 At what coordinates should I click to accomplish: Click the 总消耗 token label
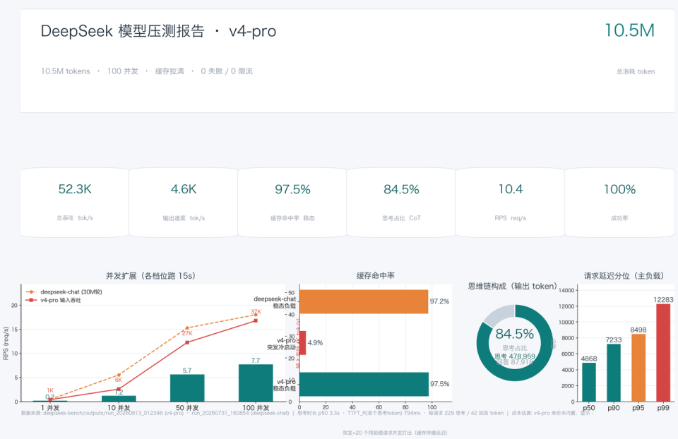pyautogui.click(x=636, y=72)
